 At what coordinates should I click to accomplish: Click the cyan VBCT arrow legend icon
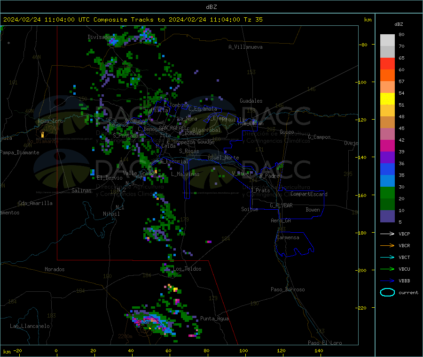pos(387,257)
